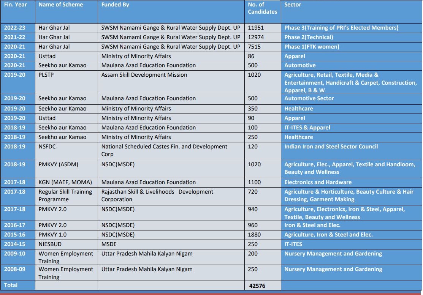Image resolution: width=423 pixels, height=295 pixels.
Task: Select the total candidates value 42576
Action: [257, 286]
